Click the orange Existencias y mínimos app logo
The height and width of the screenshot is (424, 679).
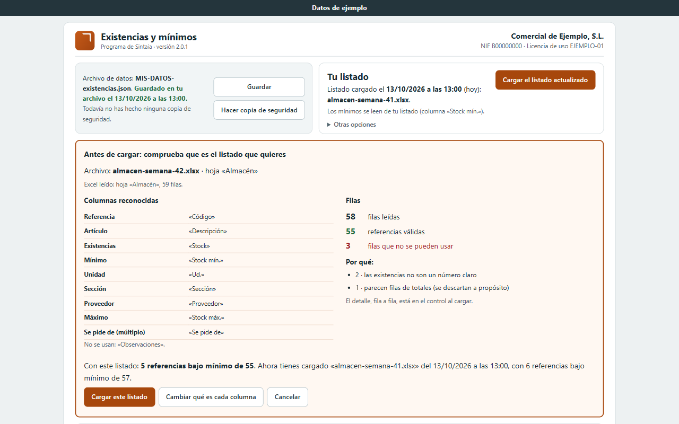85,41
